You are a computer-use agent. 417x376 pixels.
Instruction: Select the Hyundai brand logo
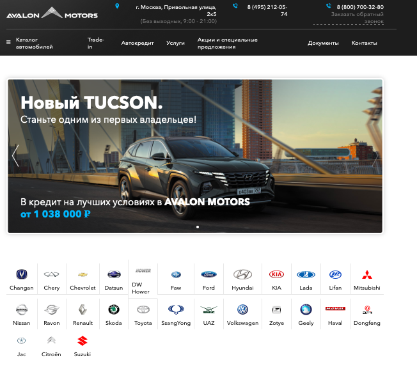(242, 274)
